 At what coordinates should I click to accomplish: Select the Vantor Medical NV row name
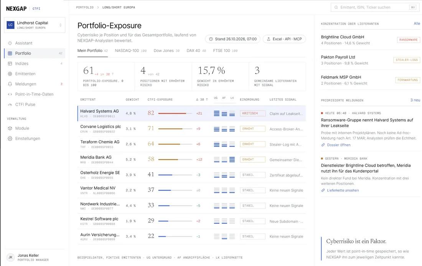coord(98,188)
